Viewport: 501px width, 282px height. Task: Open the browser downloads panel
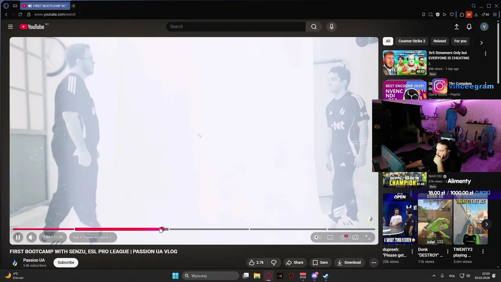476,14
